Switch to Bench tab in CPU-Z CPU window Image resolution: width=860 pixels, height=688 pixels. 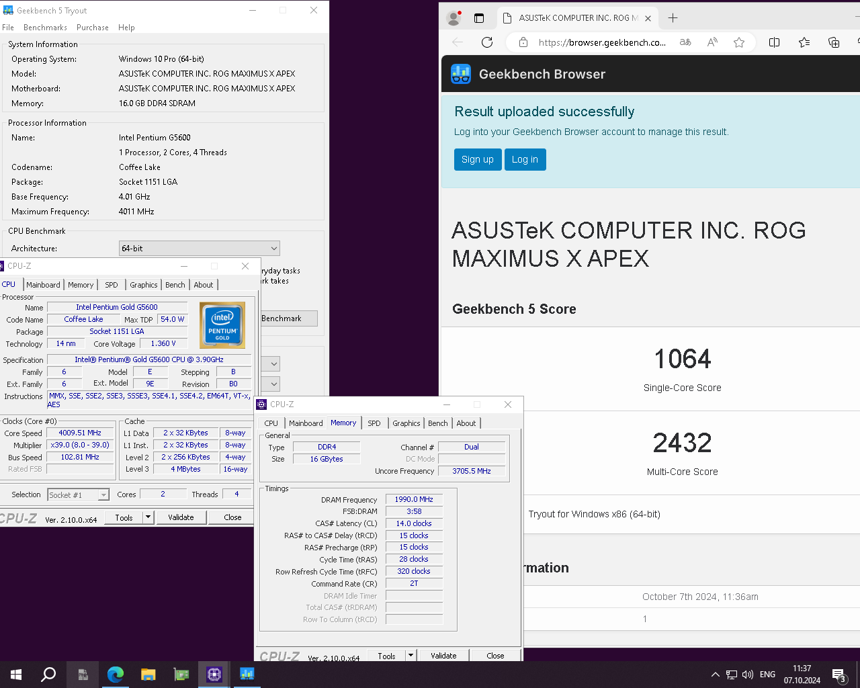(175, 285)
